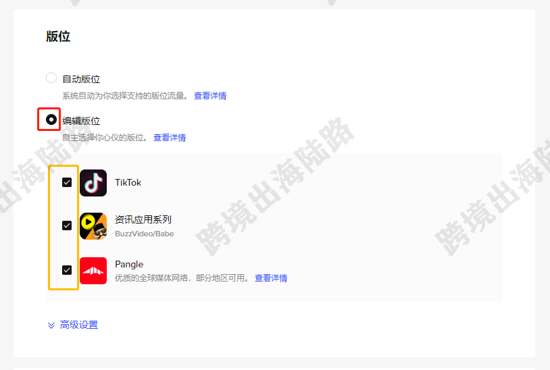Click the 自动版位 label text
The width and height of the screenshot is (550, 370).
pos(81,79)
